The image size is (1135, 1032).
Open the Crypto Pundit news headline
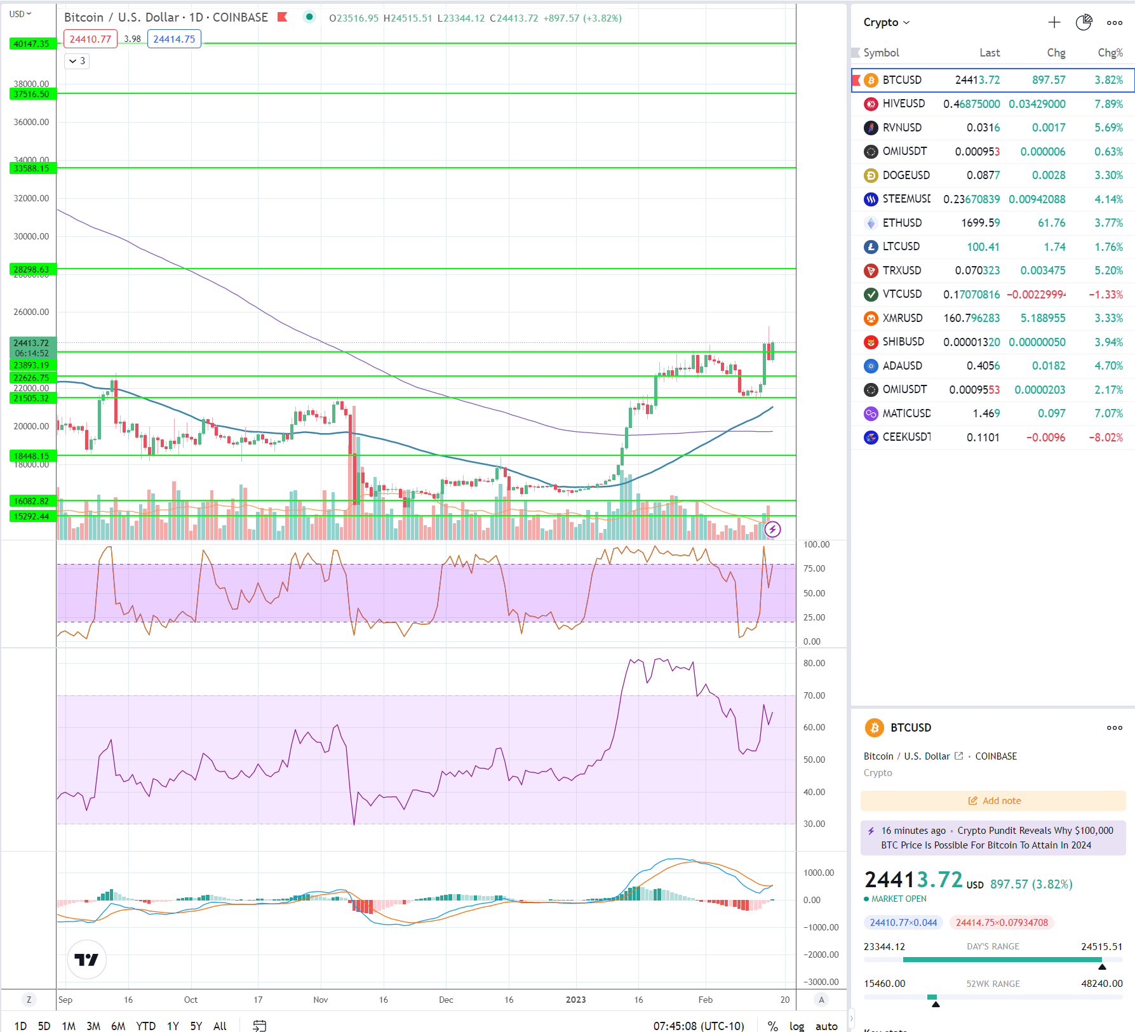tap(993, 838)
